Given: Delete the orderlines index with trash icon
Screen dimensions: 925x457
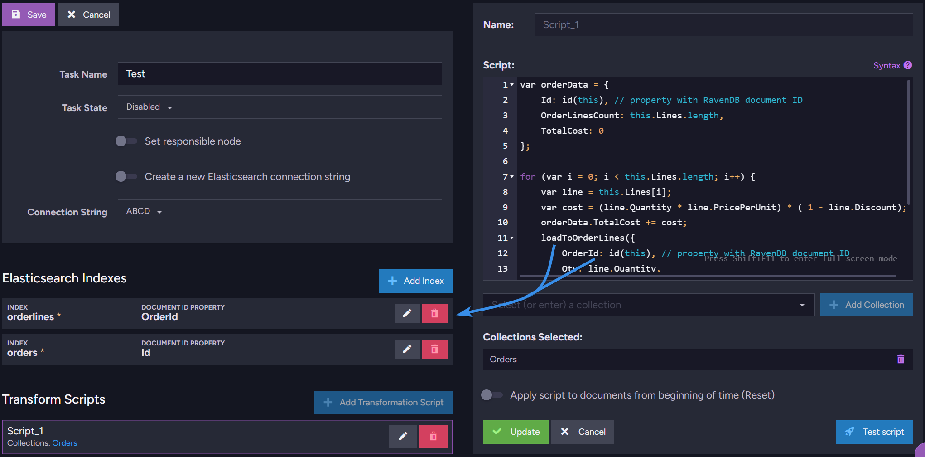Looking at the screenshot, I should pos(434,313).
